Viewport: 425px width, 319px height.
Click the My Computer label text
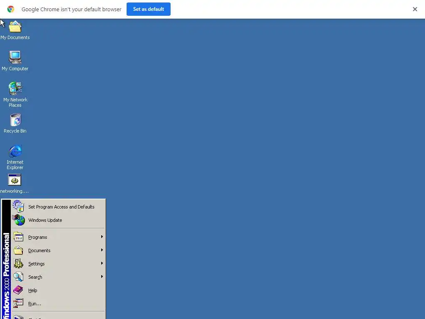(15, 69)
